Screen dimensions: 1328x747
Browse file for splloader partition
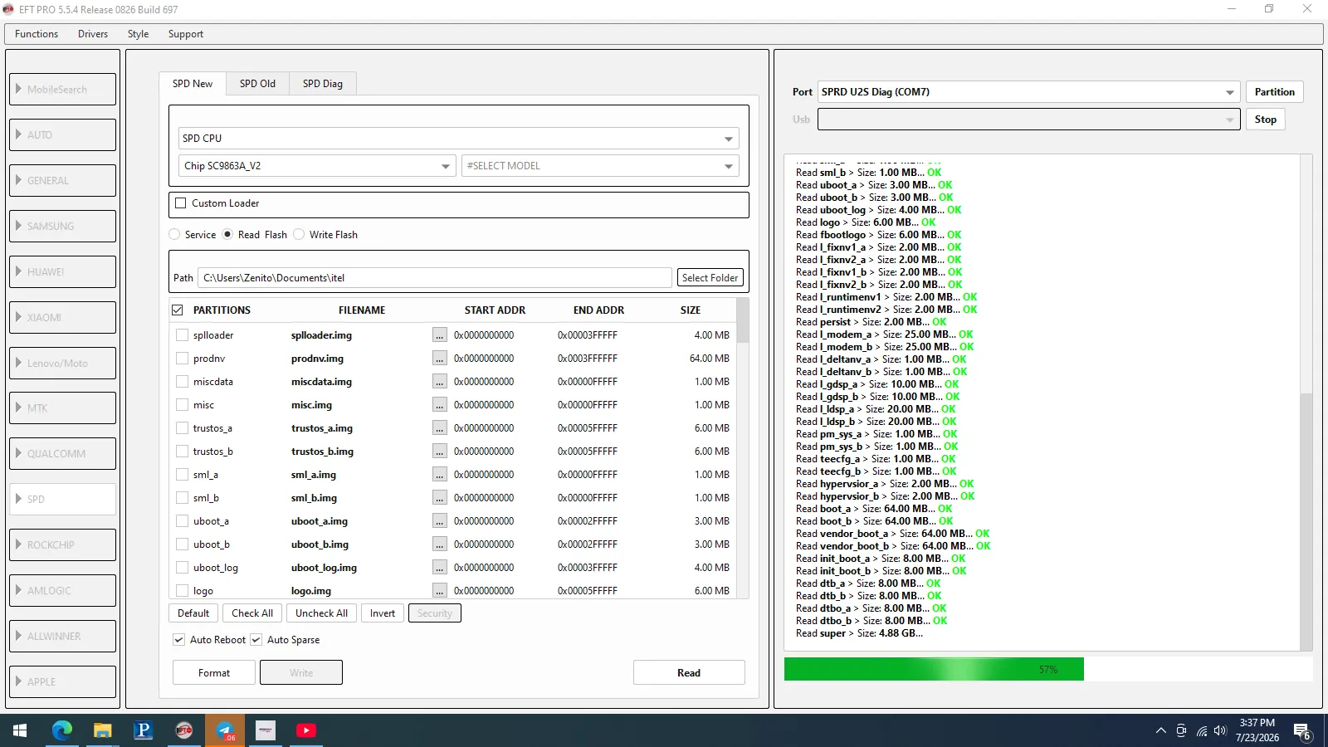440,335
